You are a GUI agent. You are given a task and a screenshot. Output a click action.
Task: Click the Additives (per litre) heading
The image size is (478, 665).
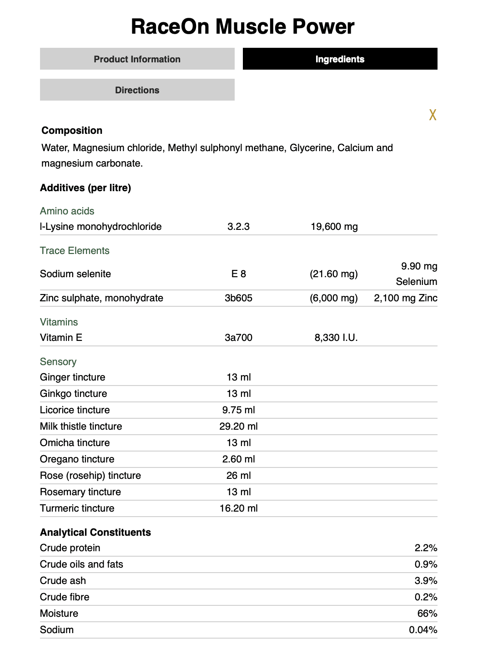click(86, 188)
